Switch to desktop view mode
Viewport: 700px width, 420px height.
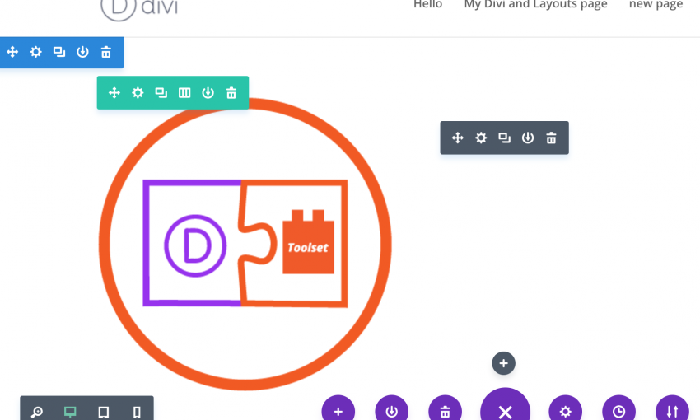[70, 412]
